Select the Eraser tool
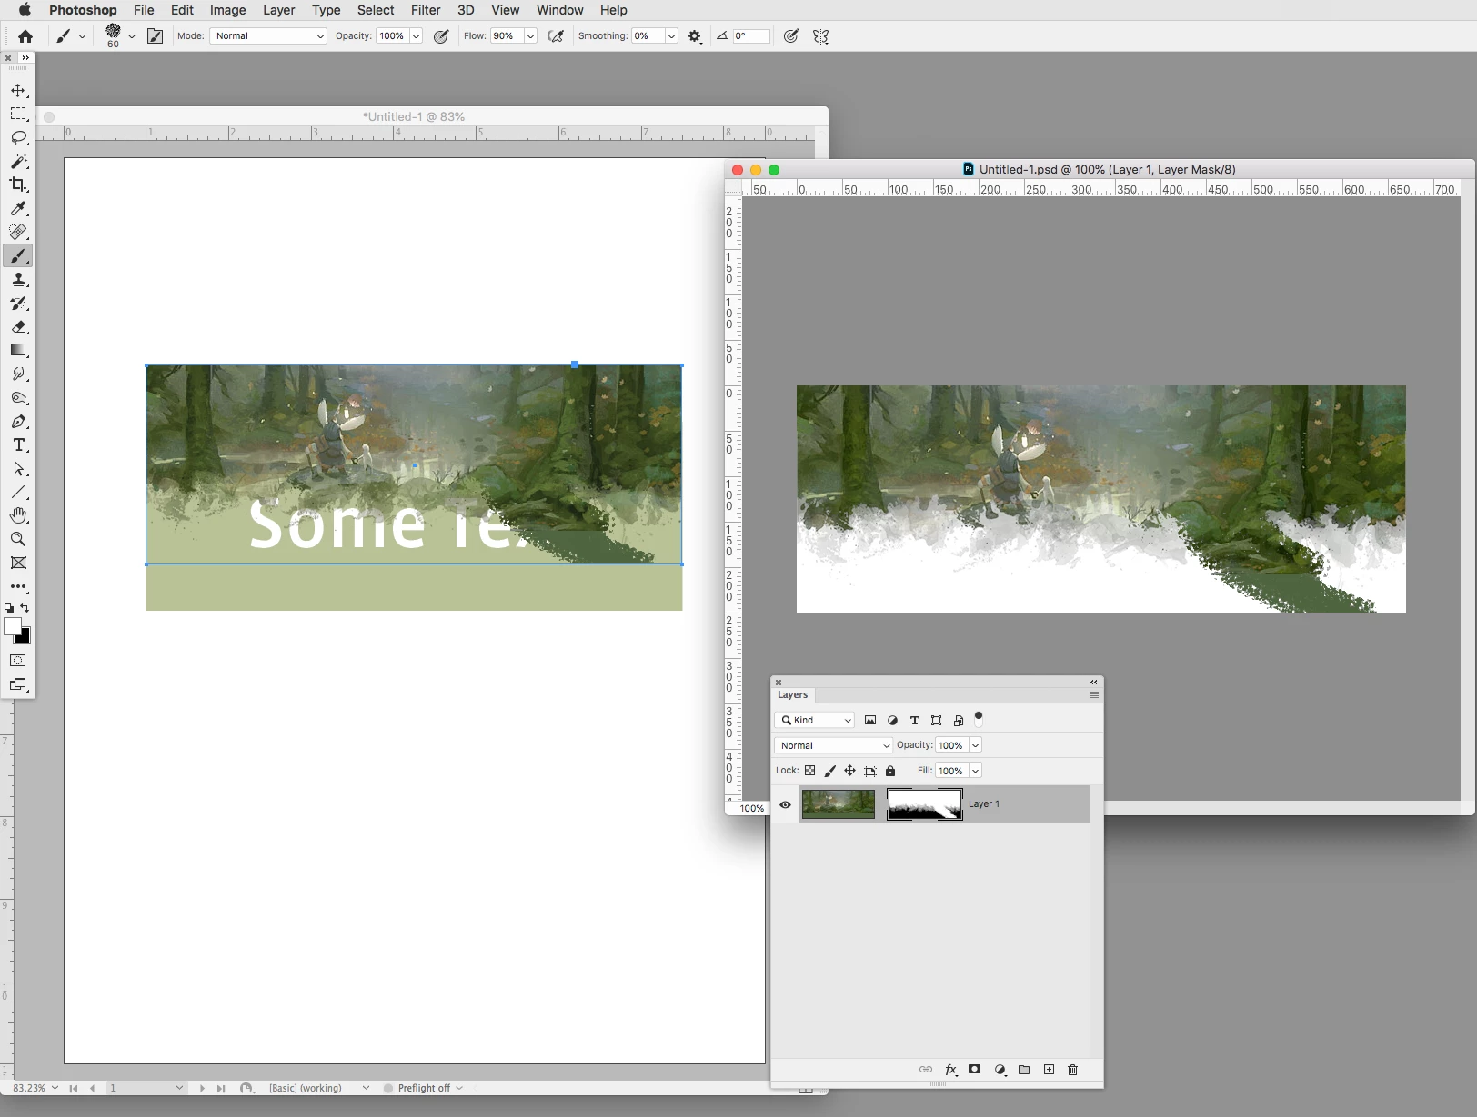 [18, 327]
